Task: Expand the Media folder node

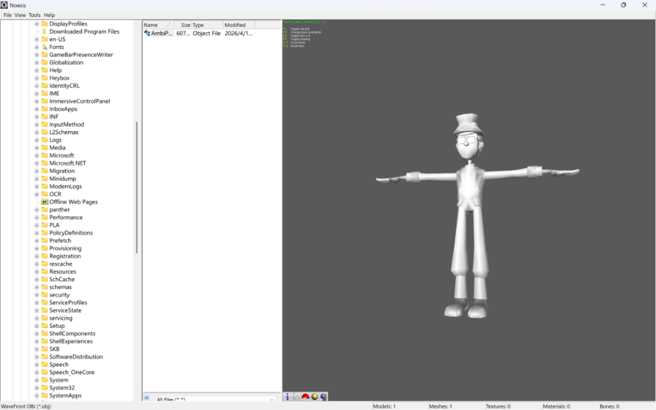Action: 36,148
